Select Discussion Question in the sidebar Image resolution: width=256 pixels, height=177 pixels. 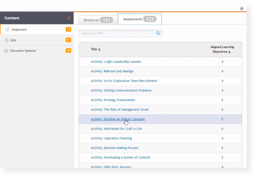click(23, 51)
